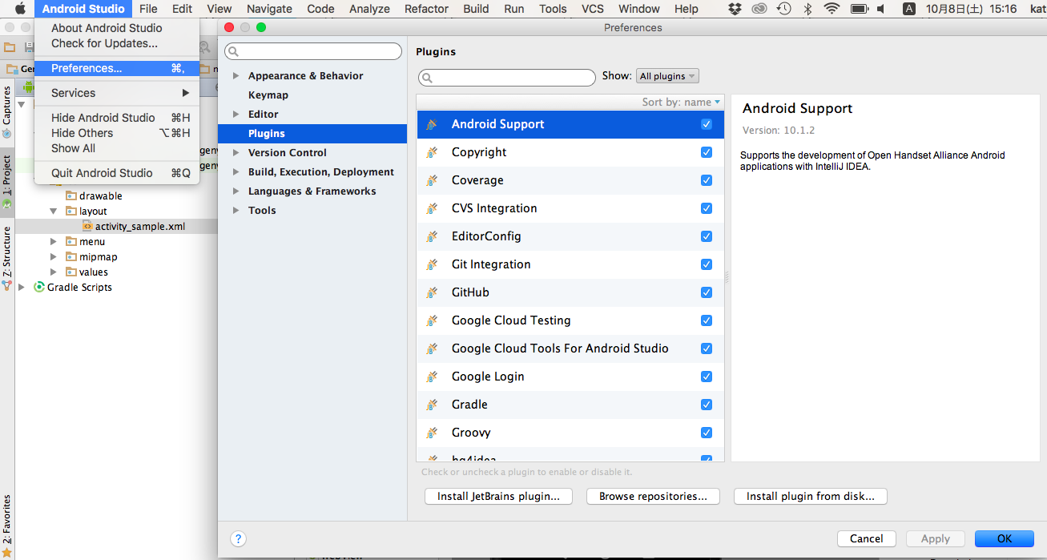Screen dimensions: 1047x560
Task: Click the Gradle plugin icon
Action: pyautogui.click(x=432, y=405)
